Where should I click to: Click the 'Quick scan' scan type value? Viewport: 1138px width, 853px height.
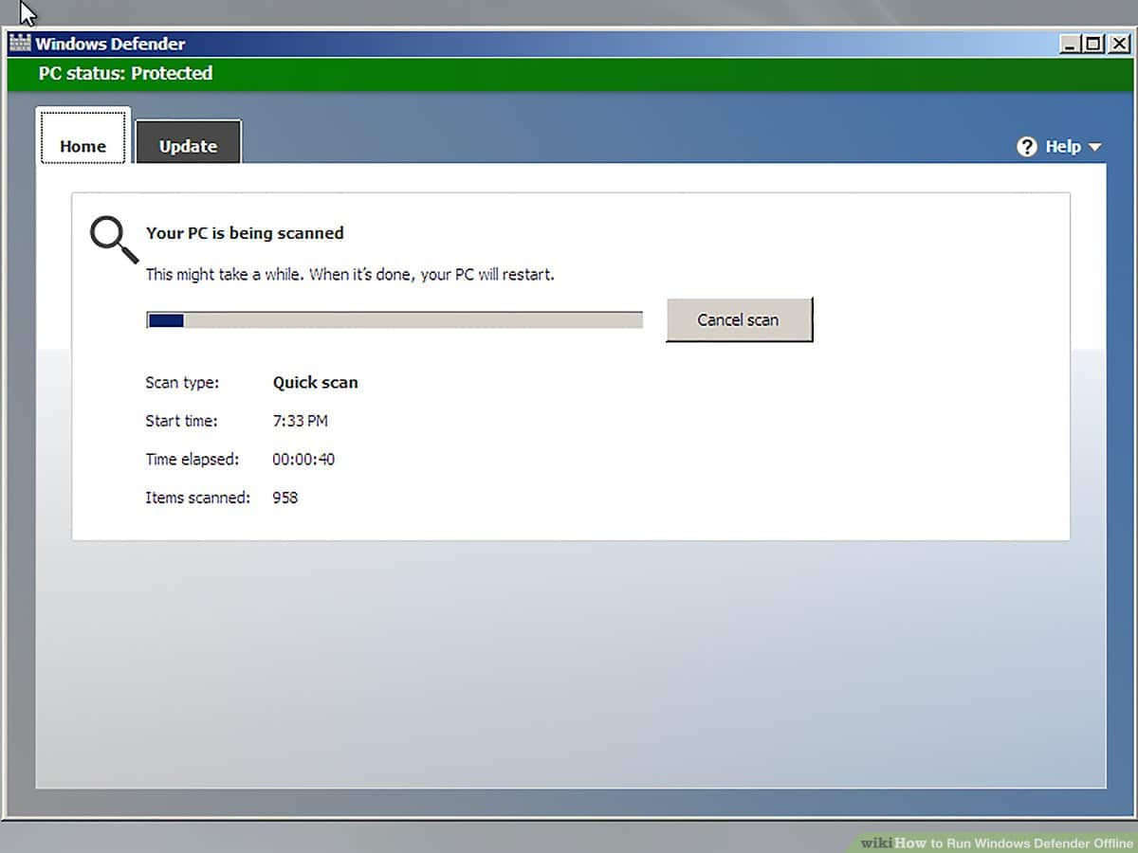[316, 383]
